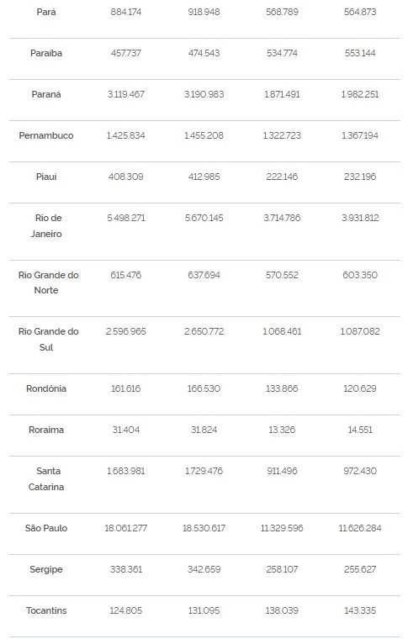The image size is (408, 639).
Task: Select Piauí value 412.985
Action: [x=204, y=177]
